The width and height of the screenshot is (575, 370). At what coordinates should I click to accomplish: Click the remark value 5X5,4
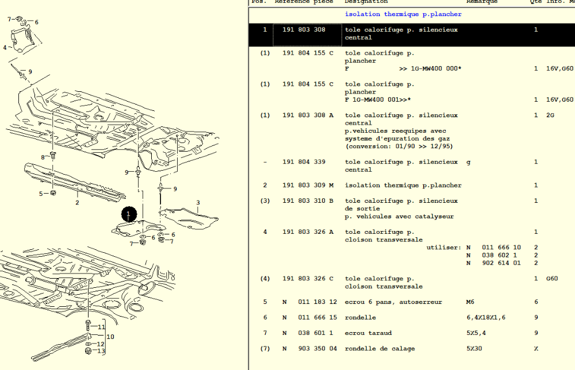[476, 333]
